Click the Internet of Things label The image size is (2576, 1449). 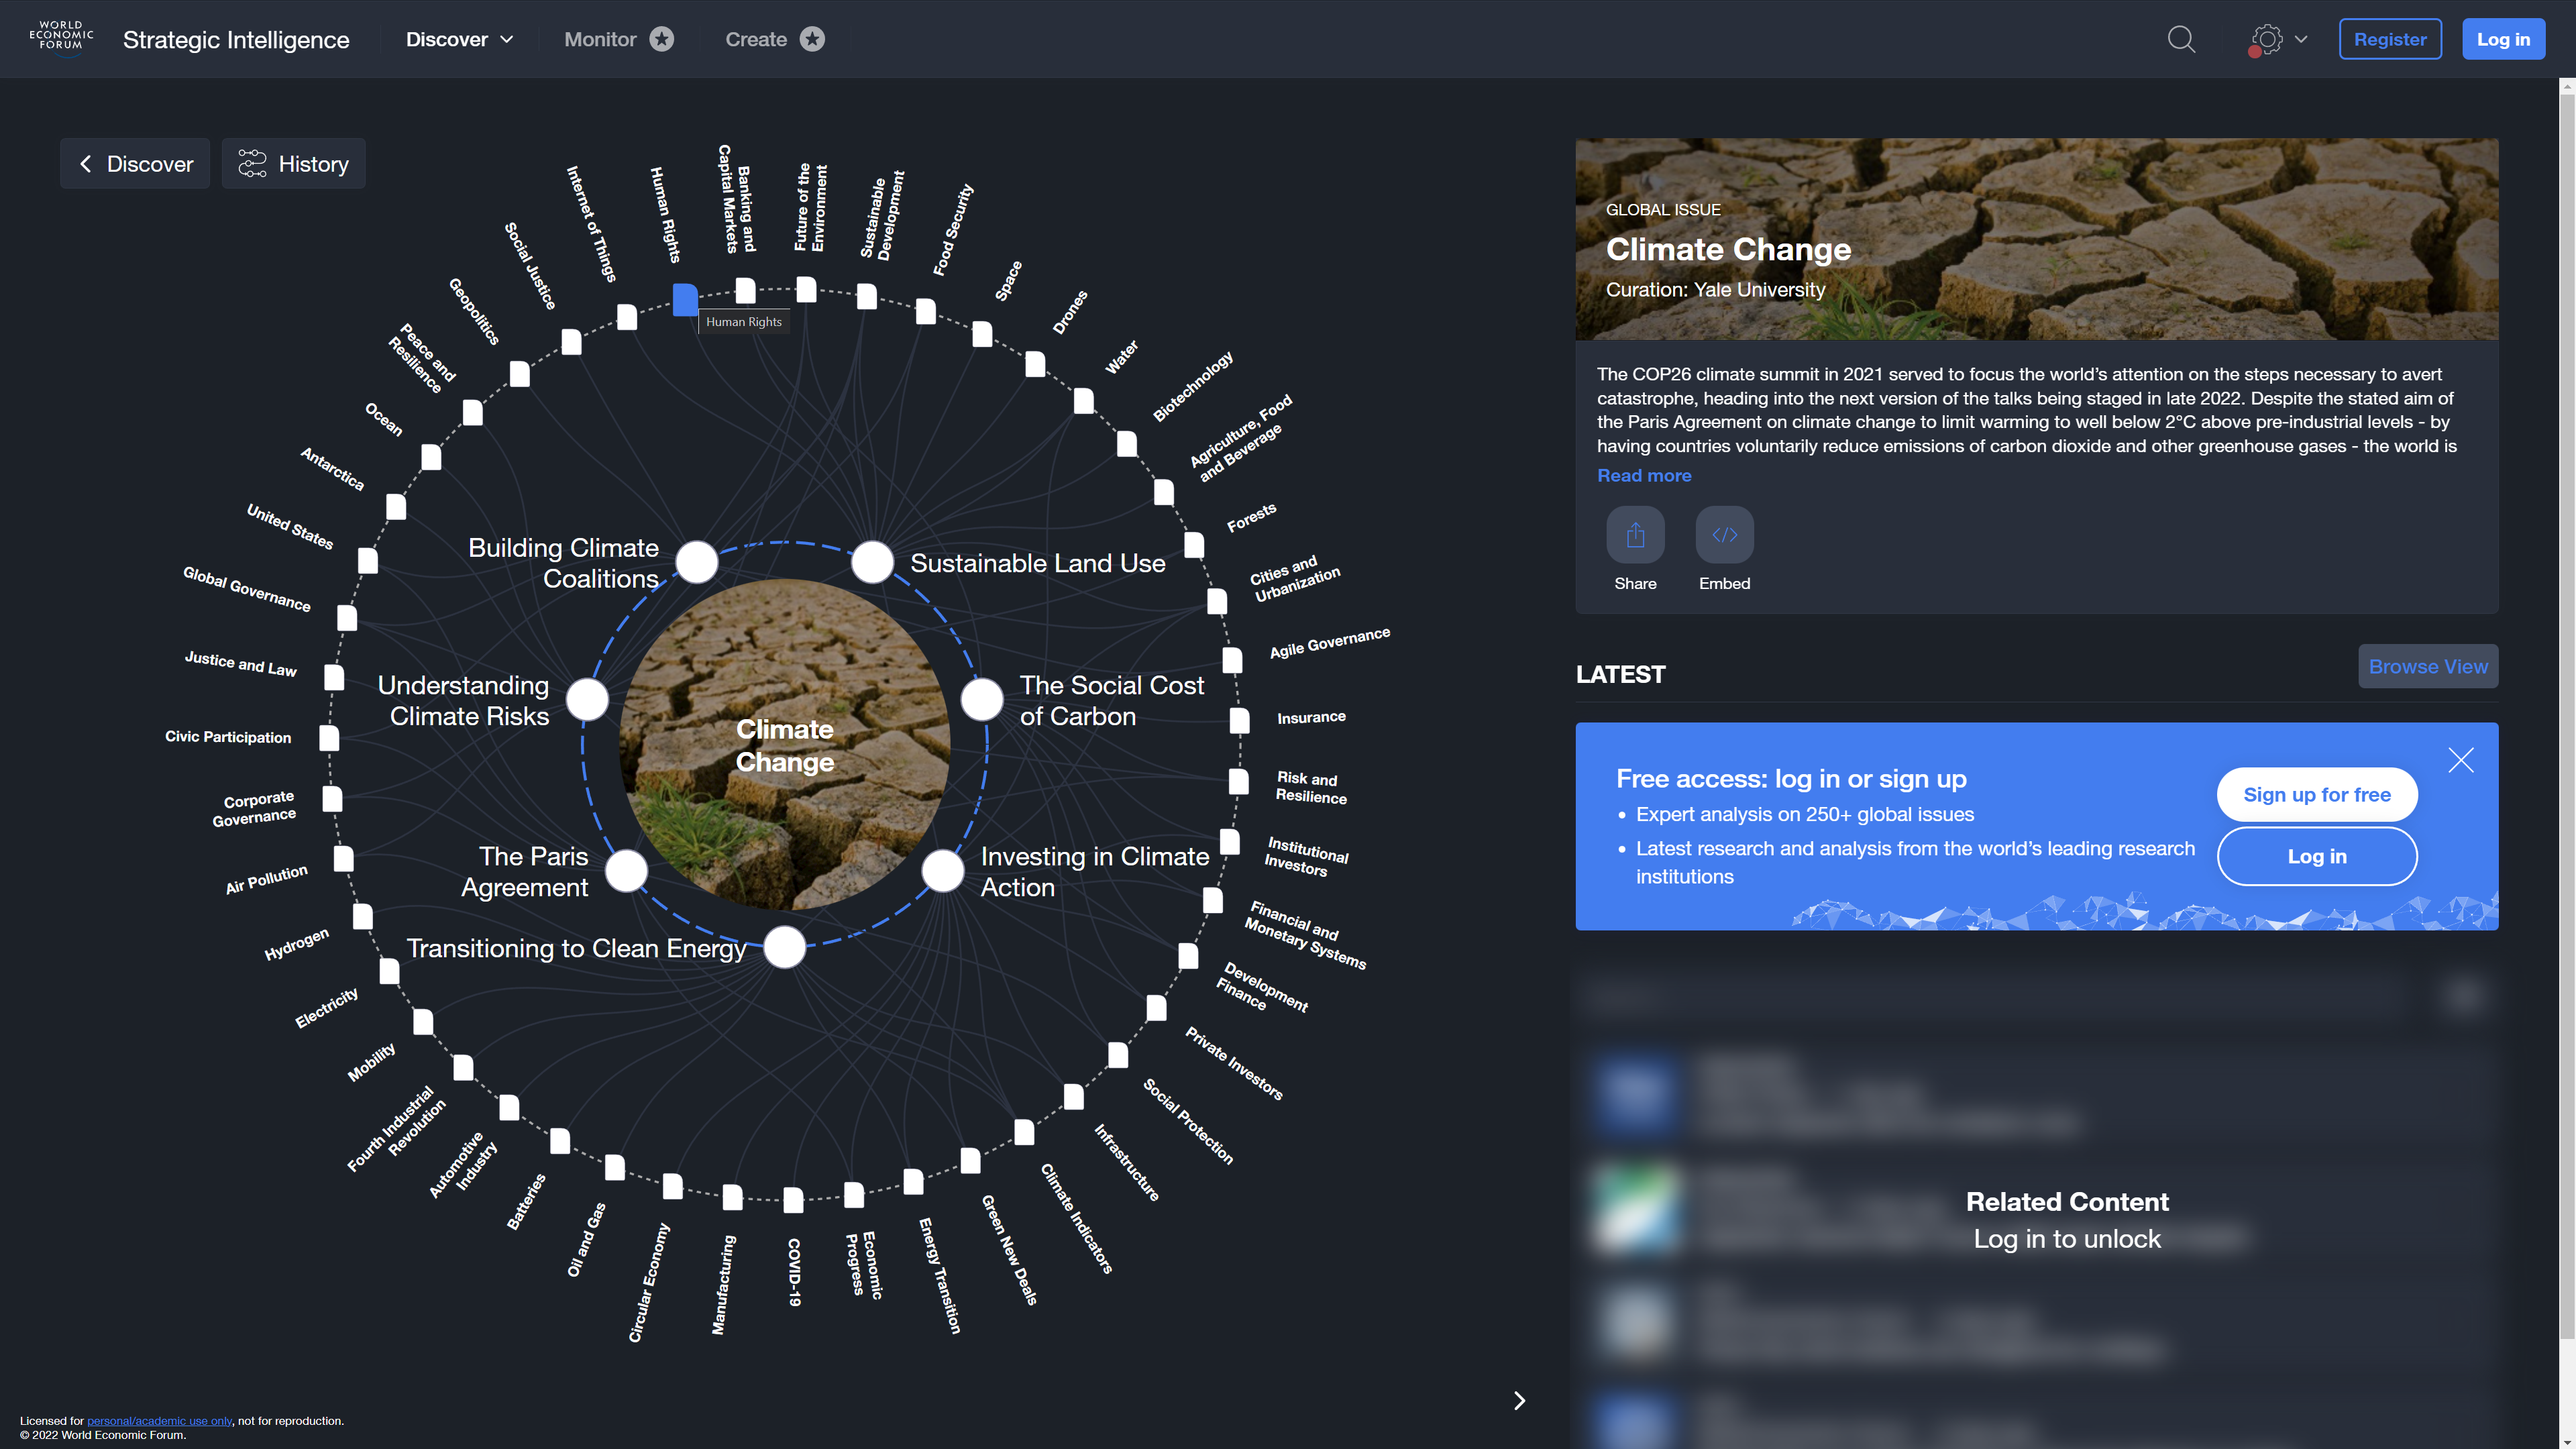click(x=591, y=224)
